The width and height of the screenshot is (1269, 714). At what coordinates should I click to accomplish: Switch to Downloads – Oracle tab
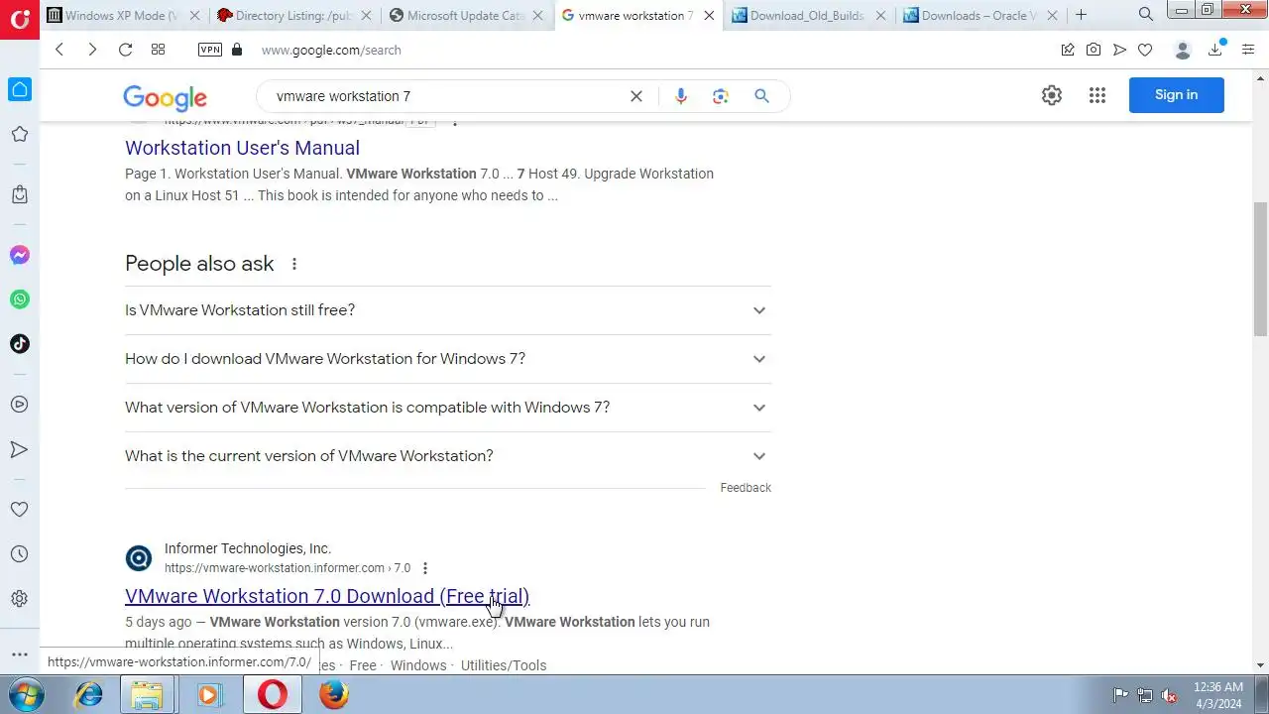click(981, 16)
